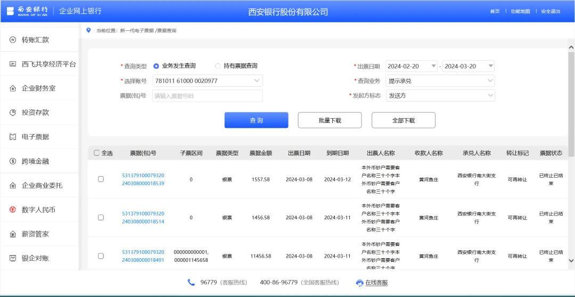The height and width of the screenshot is (297, 575).
Task: Click the 投资存款 pie chart icon
Action: click(13, 112)
